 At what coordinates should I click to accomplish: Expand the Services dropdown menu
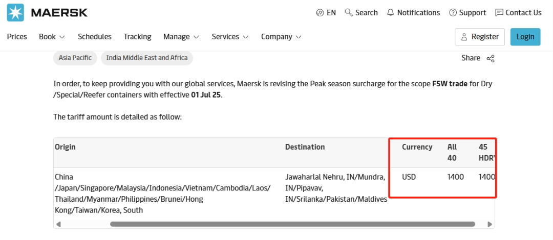coord(230,37)
